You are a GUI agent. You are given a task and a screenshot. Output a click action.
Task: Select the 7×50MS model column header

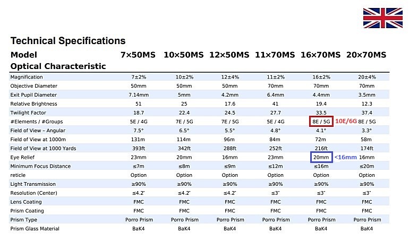pos(138,55)
